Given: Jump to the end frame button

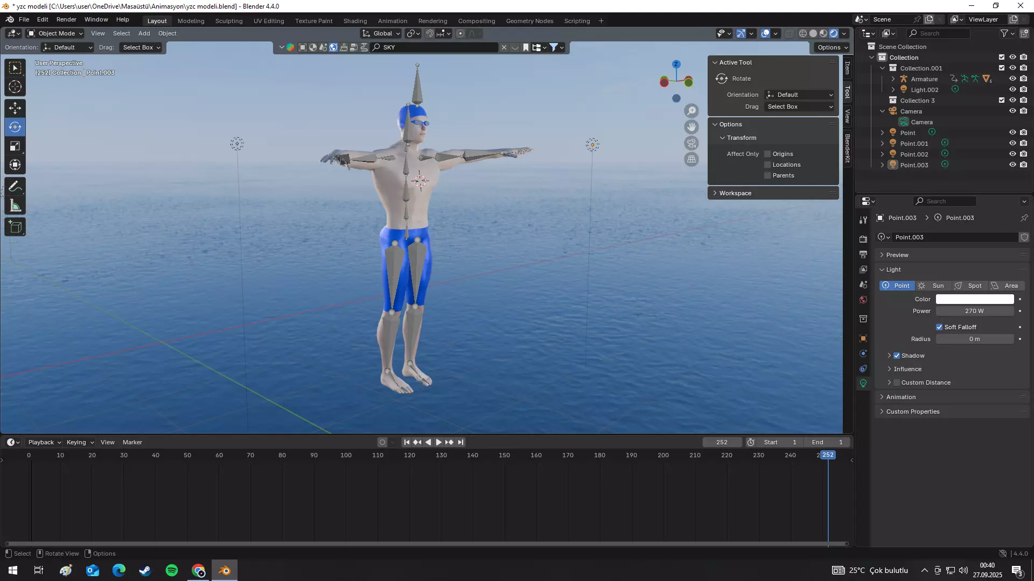Looking at the screenshot, I should pos(460,442).
